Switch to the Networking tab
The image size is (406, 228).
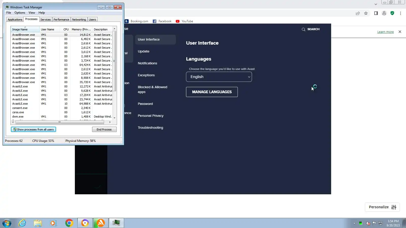click(79, 20)
